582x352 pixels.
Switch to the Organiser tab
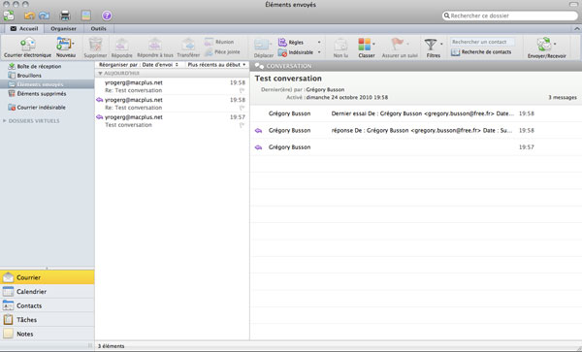(x=63, y=28)
